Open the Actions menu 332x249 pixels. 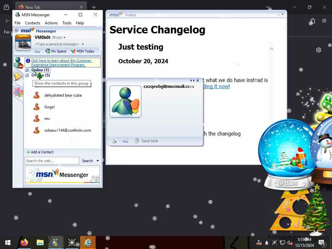coord(51,23)
